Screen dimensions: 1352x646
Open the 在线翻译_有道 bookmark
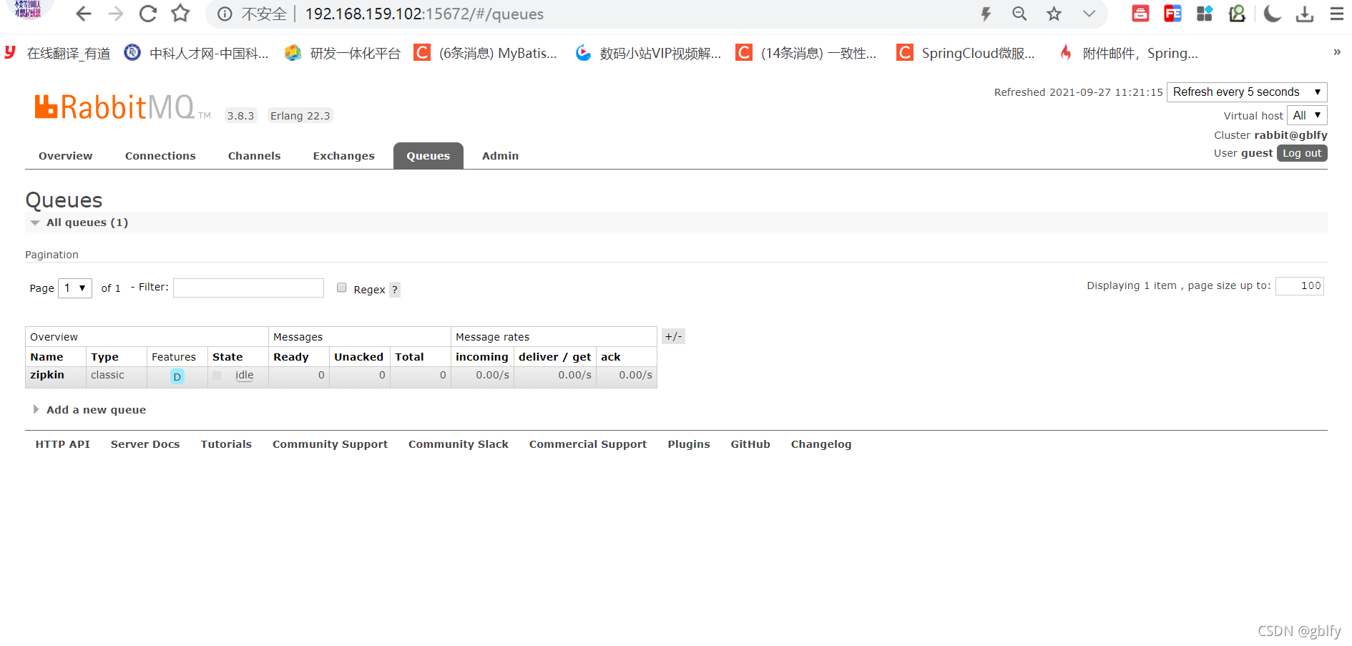pos(58,53)
